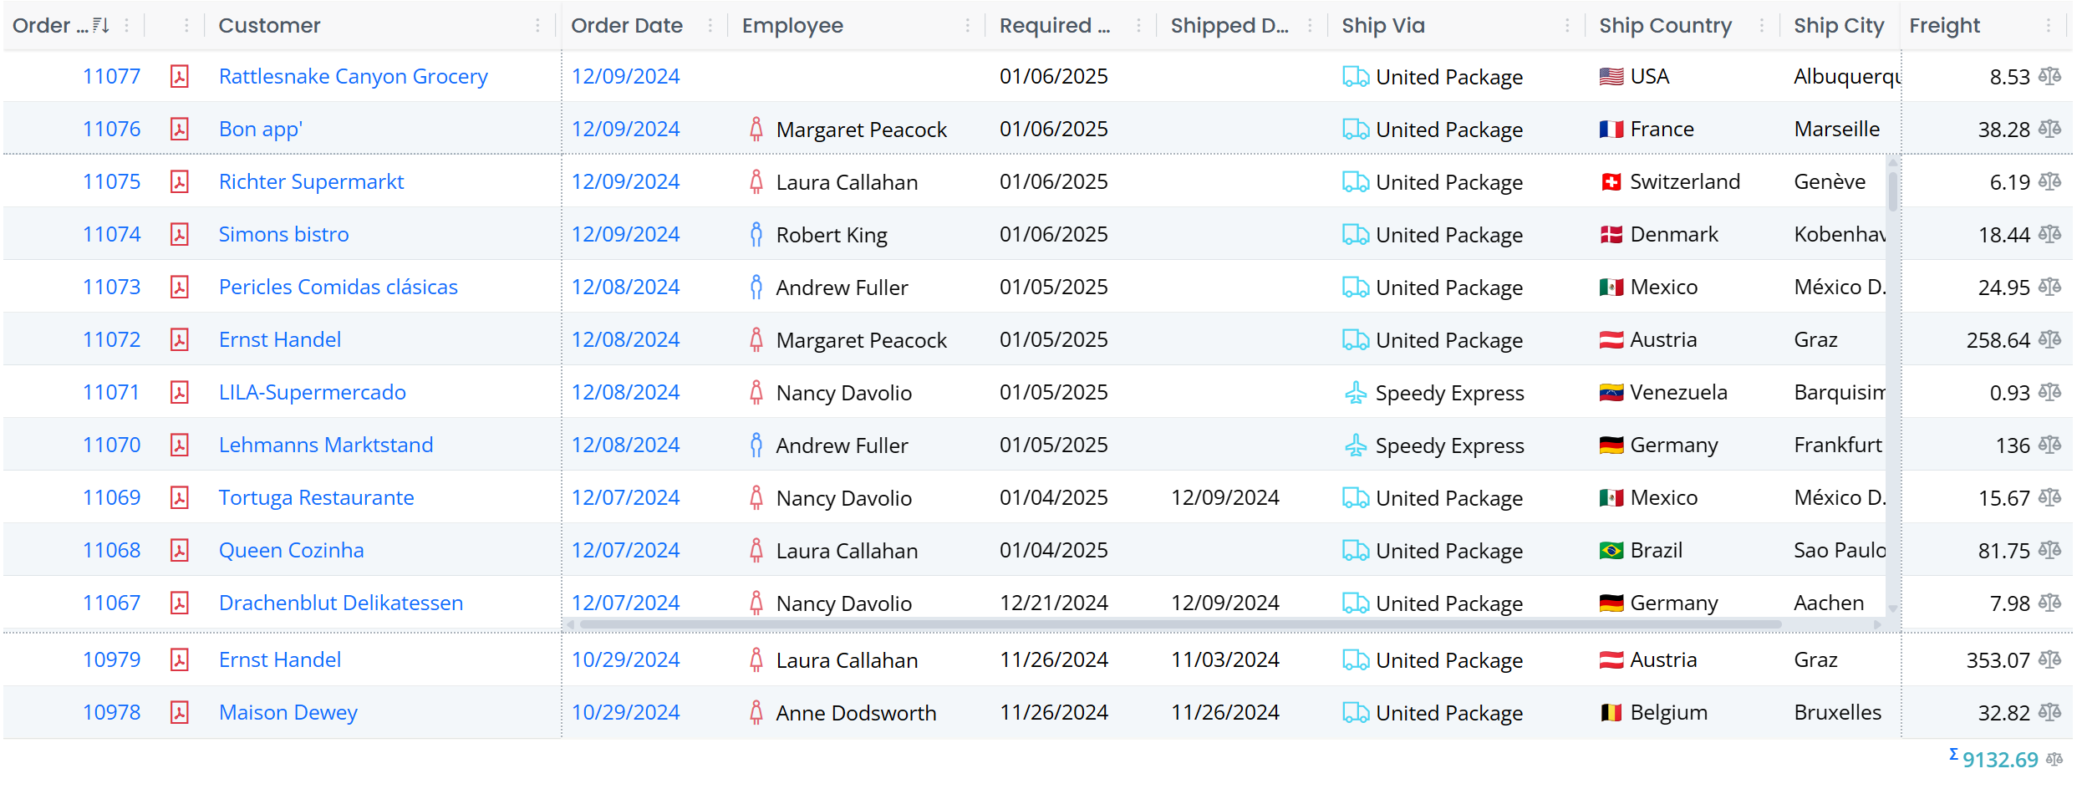The width and height of the screenshot is (2082, 789).
Task: Click the sort indicator on Order column header
Action: (x=100, y=25)
